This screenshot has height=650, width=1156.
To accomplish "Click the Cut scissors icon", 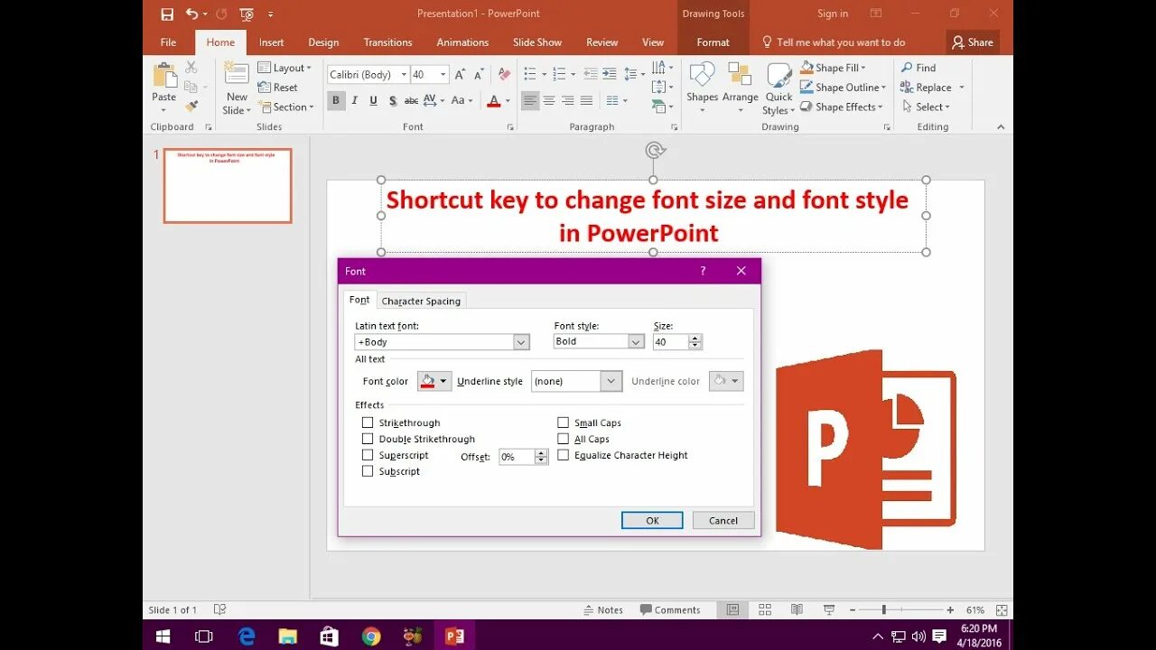I will pyautogui.click(x=191, y=68).
